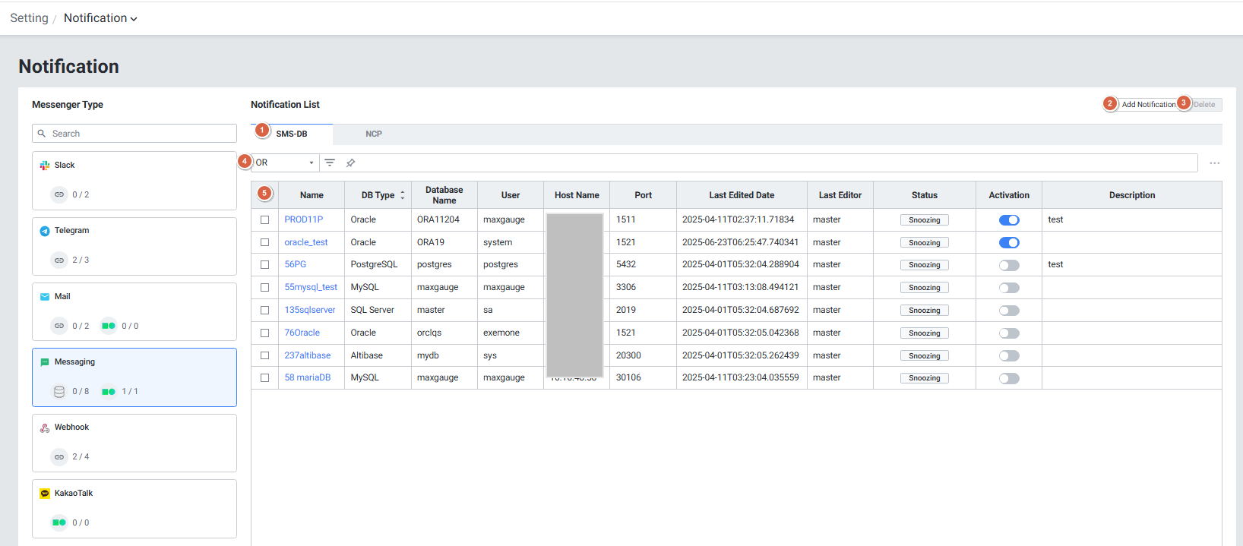Open the 55mysql_test notification link

pyautogui.click(x=311, y=287)
